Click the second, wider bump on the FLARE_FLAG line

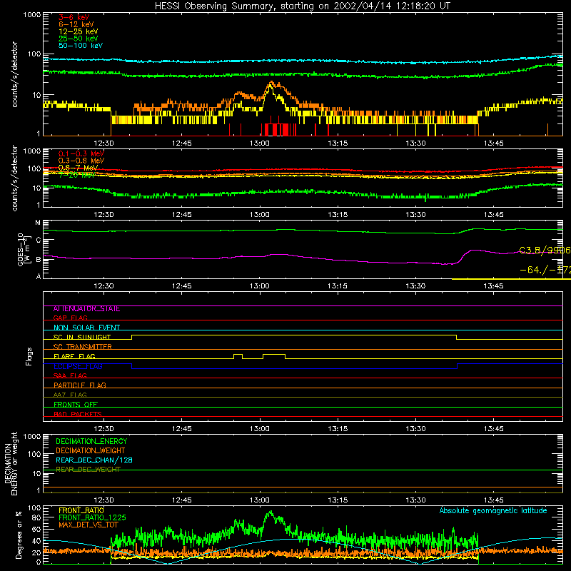pyautogui.click(x=274, y=355)
